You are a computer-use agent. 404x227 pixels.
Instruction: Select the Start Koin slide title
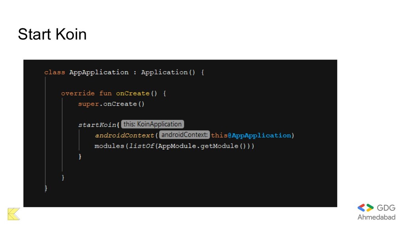[x=52, y=34]
